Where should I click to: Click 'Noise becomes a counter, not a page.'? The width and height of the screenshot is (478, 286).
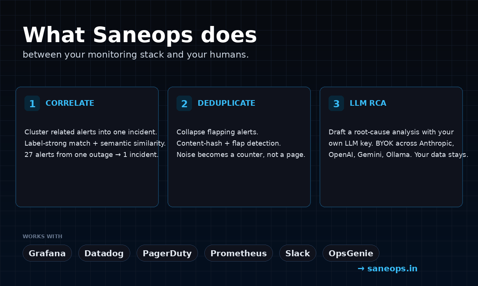point(241,155)
